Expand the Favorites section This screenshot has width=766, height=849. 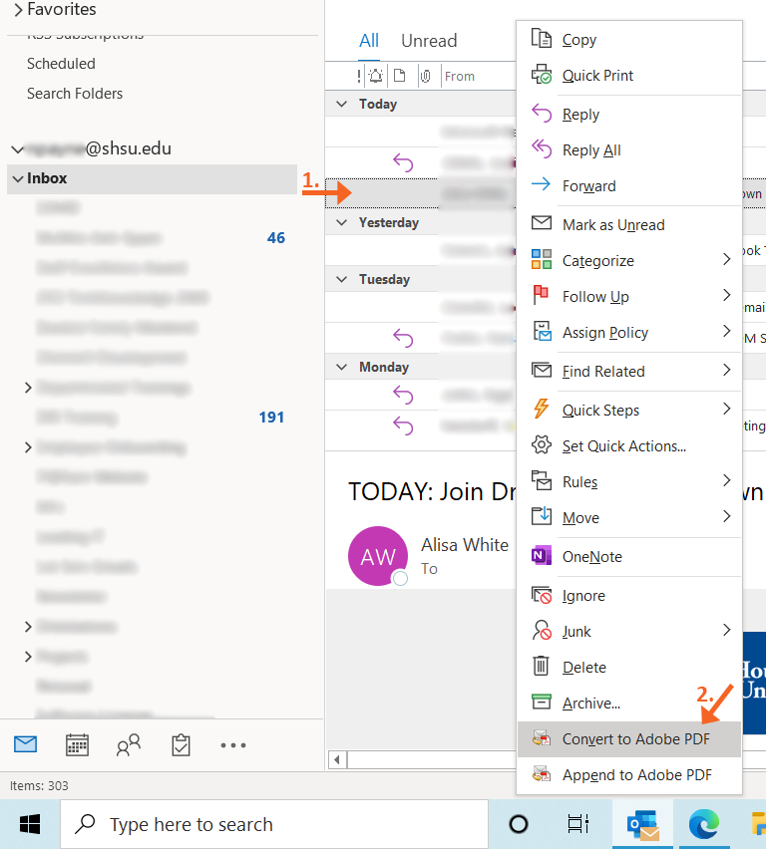[x=18, y=10]
